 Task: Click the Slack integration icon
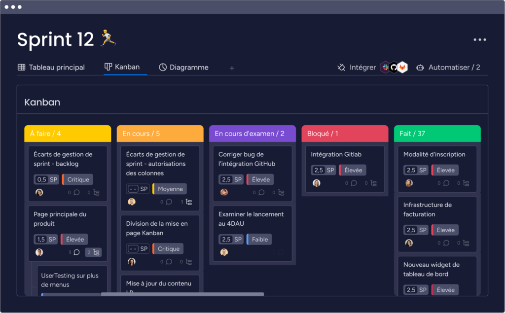click(x=385, y=68)
